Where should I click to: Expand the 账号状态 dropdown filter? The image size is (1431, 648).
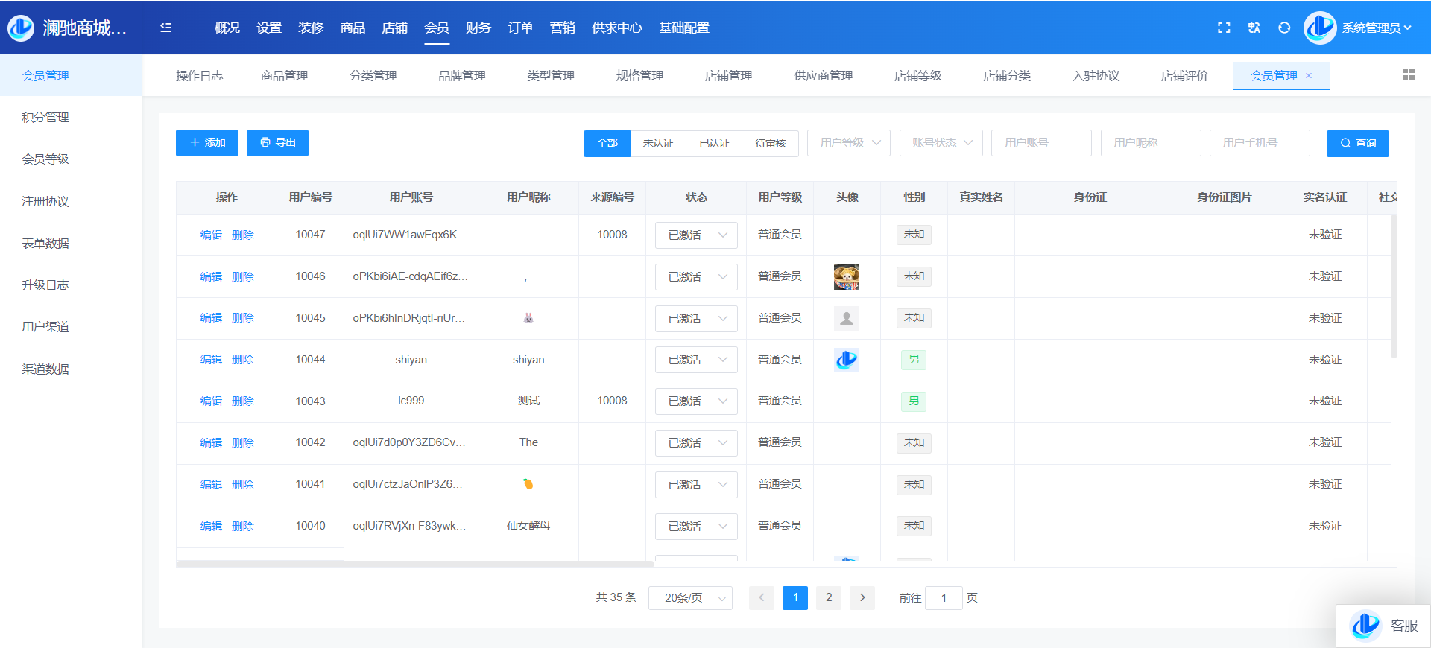[x=941, y=143]
